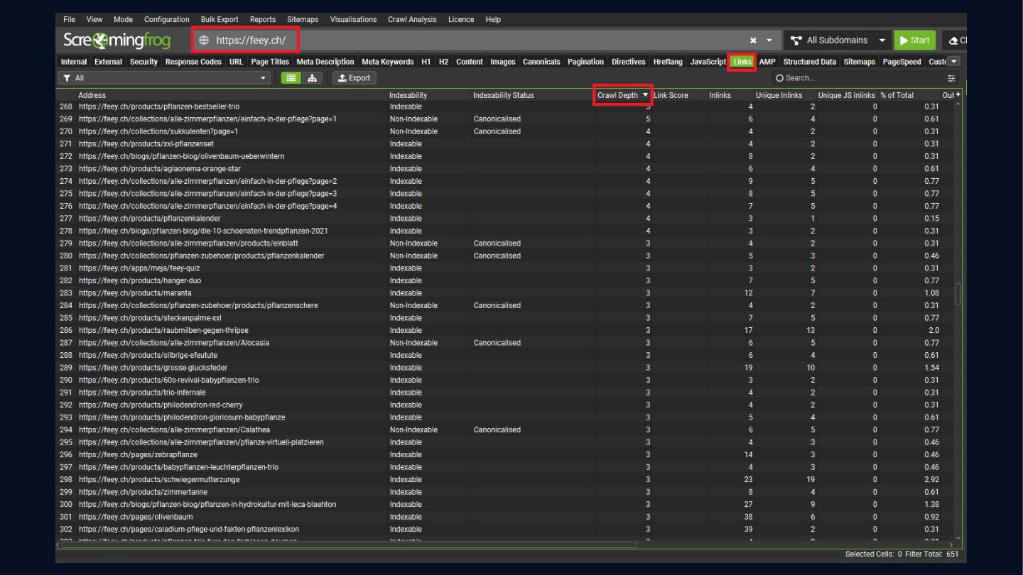Open search filter options sliders icon
Image resolution: width=1023 pixels, height=575 pixels.
951,78
